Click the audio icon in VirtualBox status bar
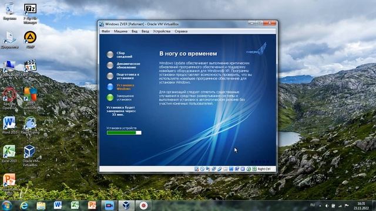Screen dimensions: 376x211 click(x=208, y=169)
